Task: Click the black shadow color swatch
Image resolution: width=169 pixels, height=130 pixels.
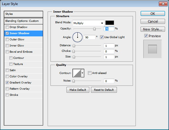Action: (x=110, y=23)
